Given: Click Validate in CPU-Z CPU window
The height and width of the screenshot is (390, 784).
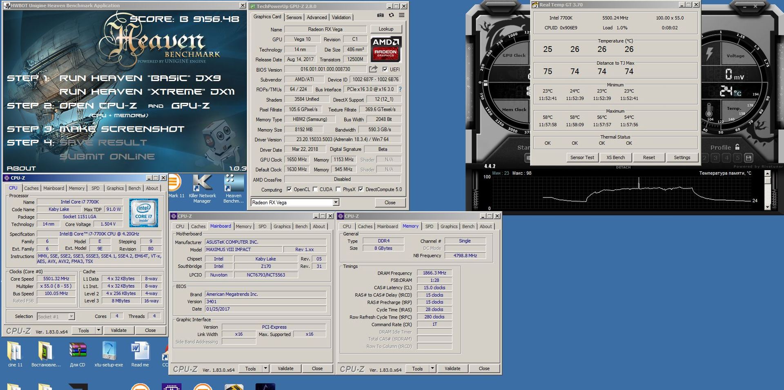Looking at the screenshot, I should pyautogui.click(x=119, y=330).
